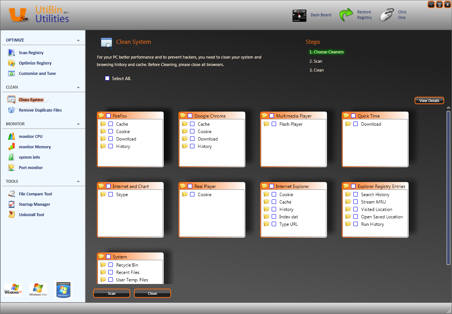Click the Uninstall Tool icon
Viewport: 452px width, 314px height.
[x=12, y=215]
